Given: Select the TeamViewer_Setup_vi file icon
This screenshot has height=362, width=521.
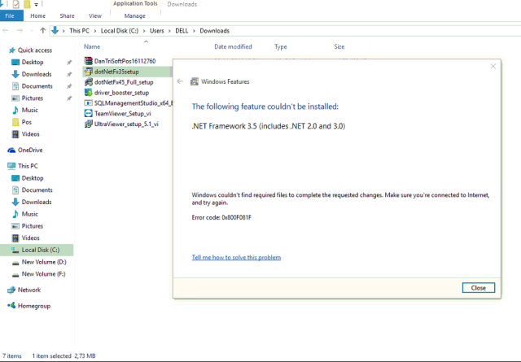Looking at the screenshot, I should pyautogui.click(x=88, y=114).
